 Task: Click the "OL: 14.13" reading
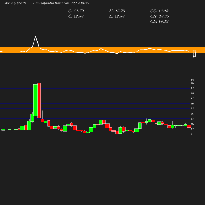(159, 21)
